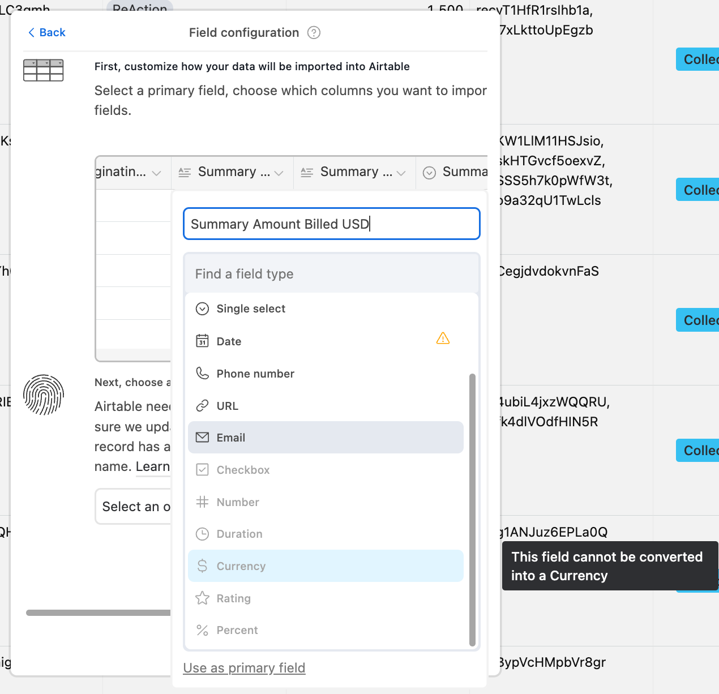Choose the Date field type
This screenshot has height=694, width=719.
click(x=326, y=341)
